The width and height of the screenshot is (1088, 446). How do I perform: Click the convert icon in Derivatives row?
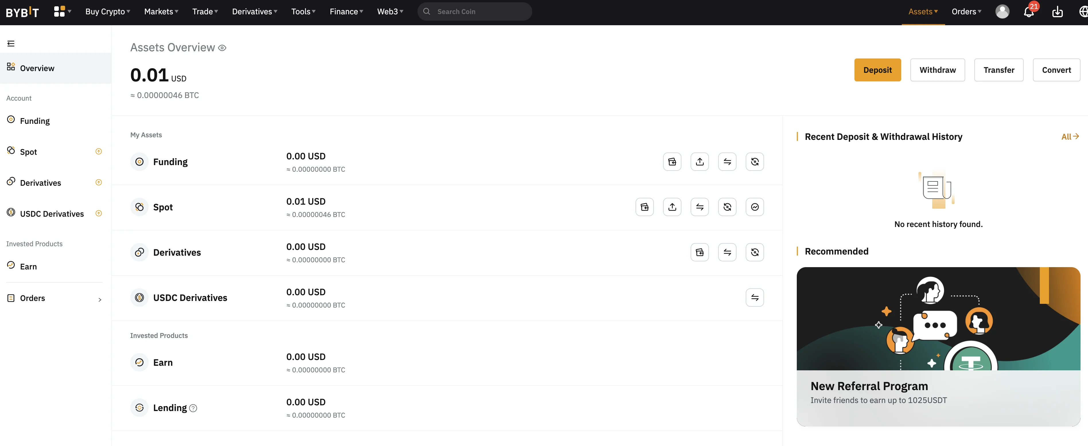755,252
